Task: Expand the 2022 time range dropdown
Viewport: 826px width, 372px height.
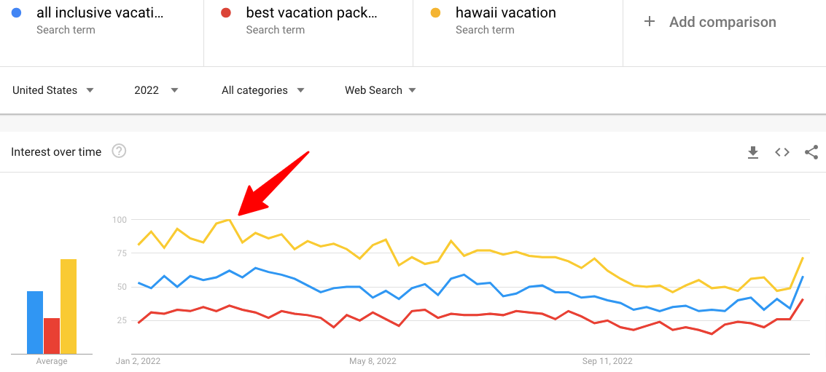Action: click(156, 90)
